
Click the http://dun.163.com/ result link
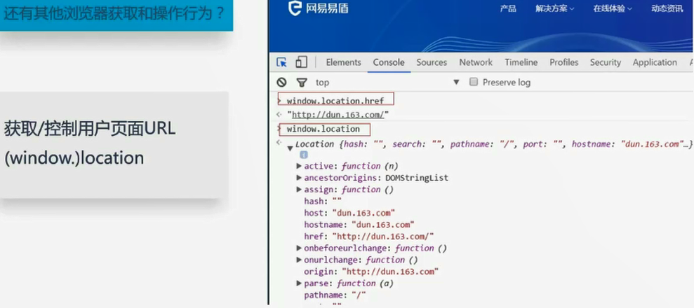pos(338,115)
